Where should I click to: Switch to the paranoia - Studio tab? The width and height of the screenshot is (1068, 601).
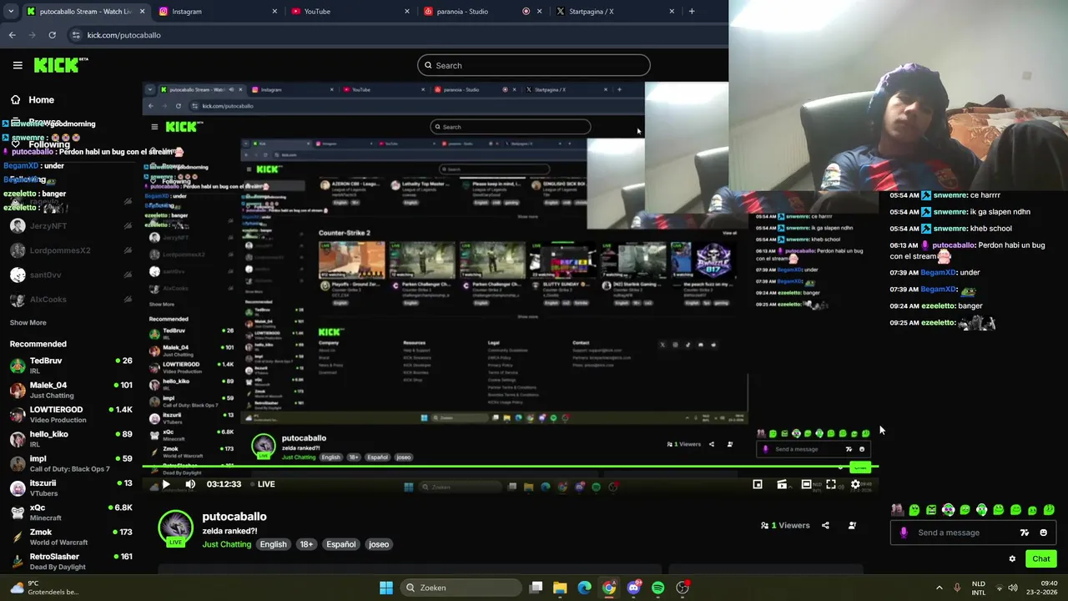pyautogui.click(x=482, y=12)
